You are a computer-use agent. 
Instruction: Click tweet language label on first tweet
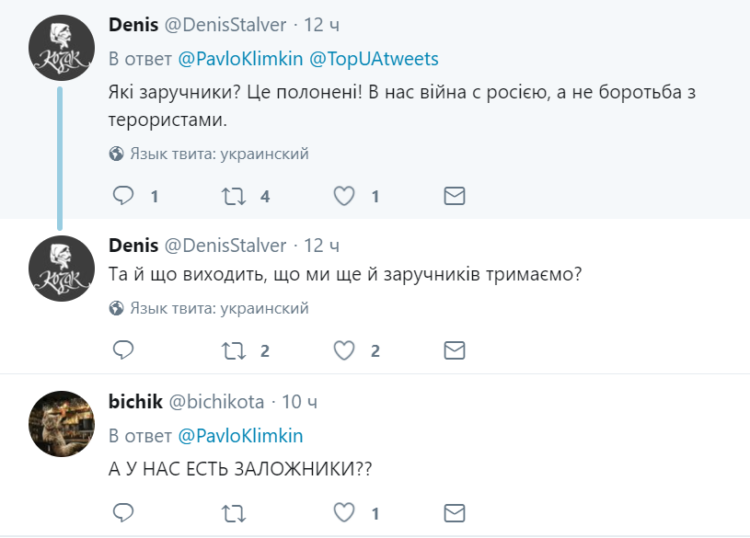218,154
